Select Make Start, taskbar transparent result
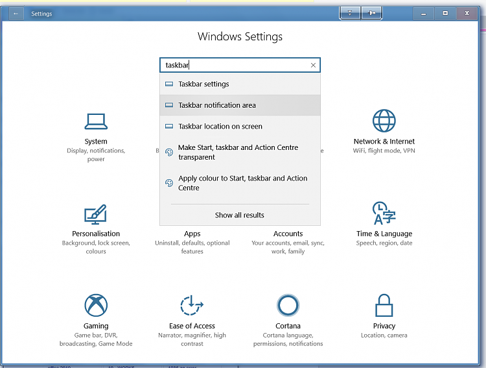Viewport: 486px width, 368px height. pos(240,152)
